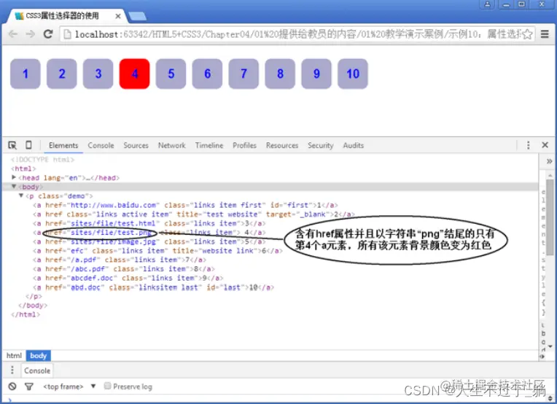Select anchor with /abc.pdf href
Viewport: 557px width, 404px height.
124,269
